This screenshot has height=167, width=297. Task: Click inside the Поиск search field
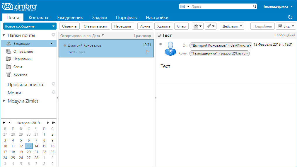[x=221, y=7]
